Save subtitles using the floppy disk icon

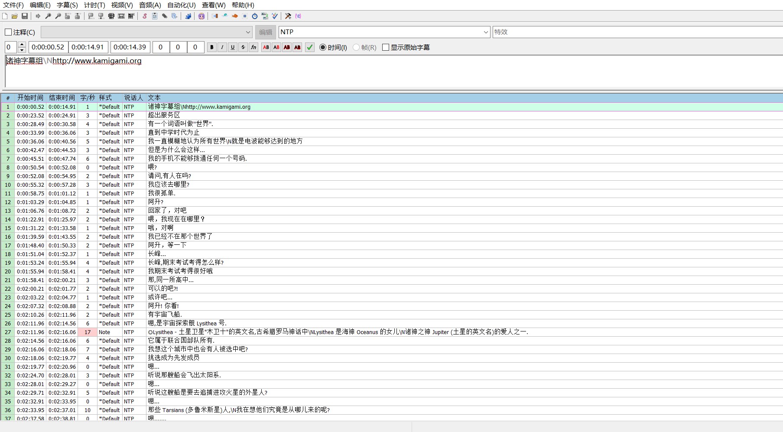coord(25,16)
